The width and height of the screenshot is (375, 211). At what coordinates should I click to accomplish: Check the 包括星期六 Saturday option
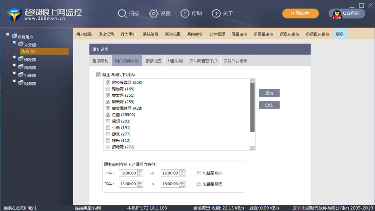[199, 173]
